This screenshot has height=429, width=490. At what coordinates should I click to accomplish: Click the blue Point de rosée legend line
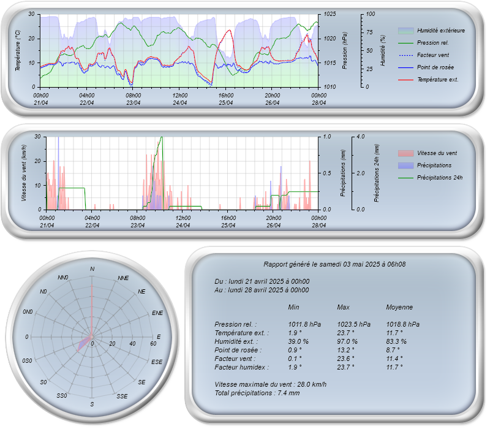(x=405, y=67)
